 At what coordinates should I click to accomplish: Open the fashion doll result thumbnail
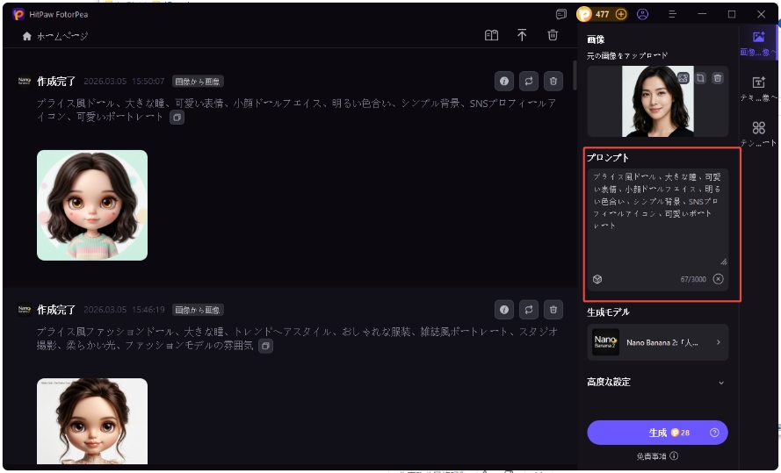point(92,421)
